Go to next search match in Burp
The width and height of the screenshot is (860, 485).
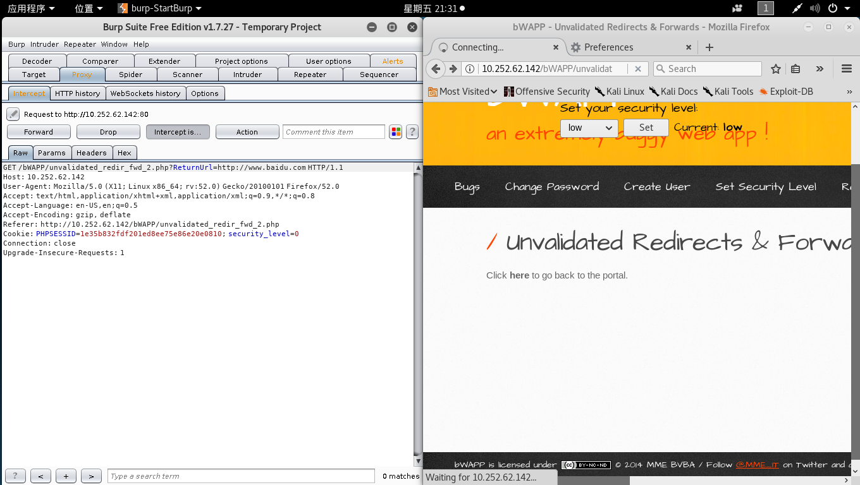pos(91,476)
